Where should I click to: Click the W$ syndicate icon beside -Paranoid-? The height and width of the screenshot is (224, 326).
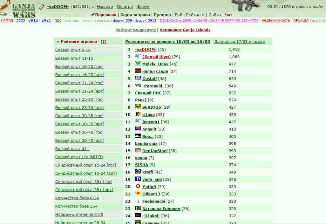pos(138,85)
